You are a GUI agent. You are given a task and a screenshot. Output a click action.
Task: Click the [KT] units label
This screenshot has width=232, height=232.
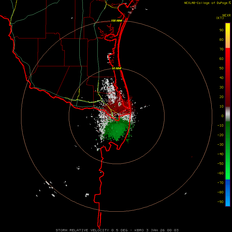click(220, 18)
